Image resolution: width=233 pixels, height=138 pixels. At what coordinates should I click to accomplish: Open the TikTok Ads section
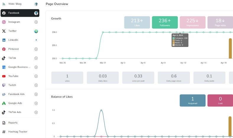click(20, 112)
